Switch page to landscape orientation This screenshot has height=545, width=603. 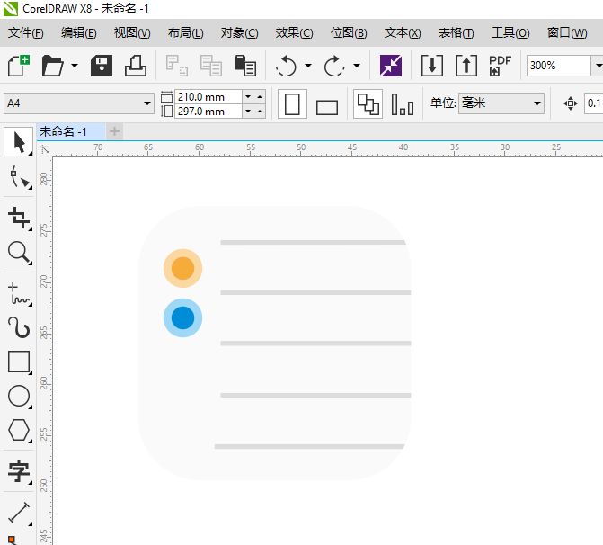click(327, 106)
